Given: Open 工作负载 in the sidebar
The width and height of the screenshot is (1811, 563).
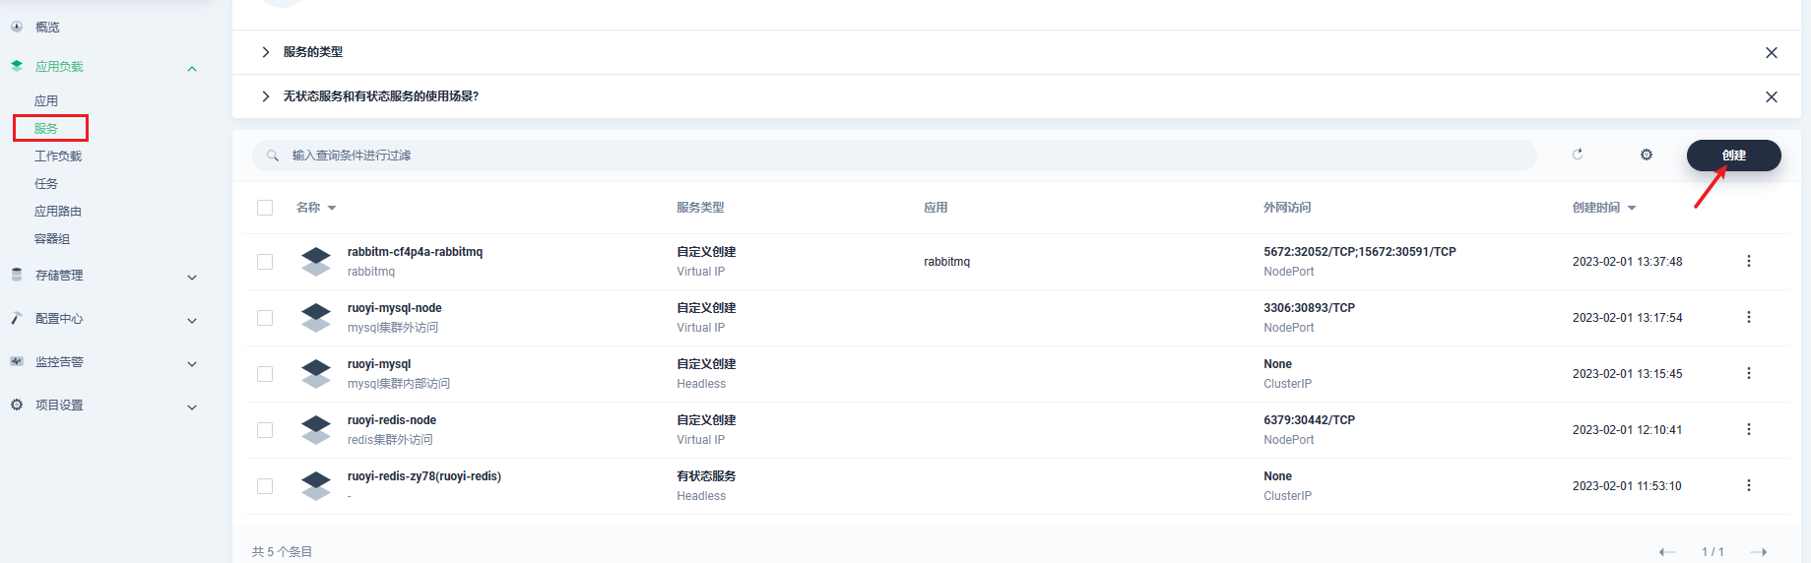Looking at the screenshot, I should 58,156.
